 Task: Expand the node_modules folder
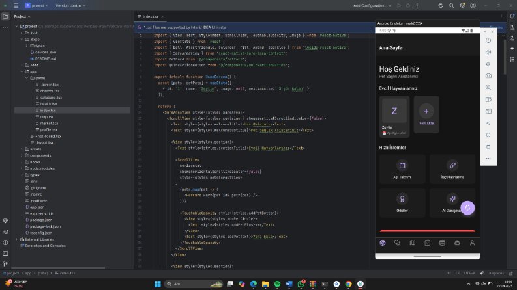[22, 168]
